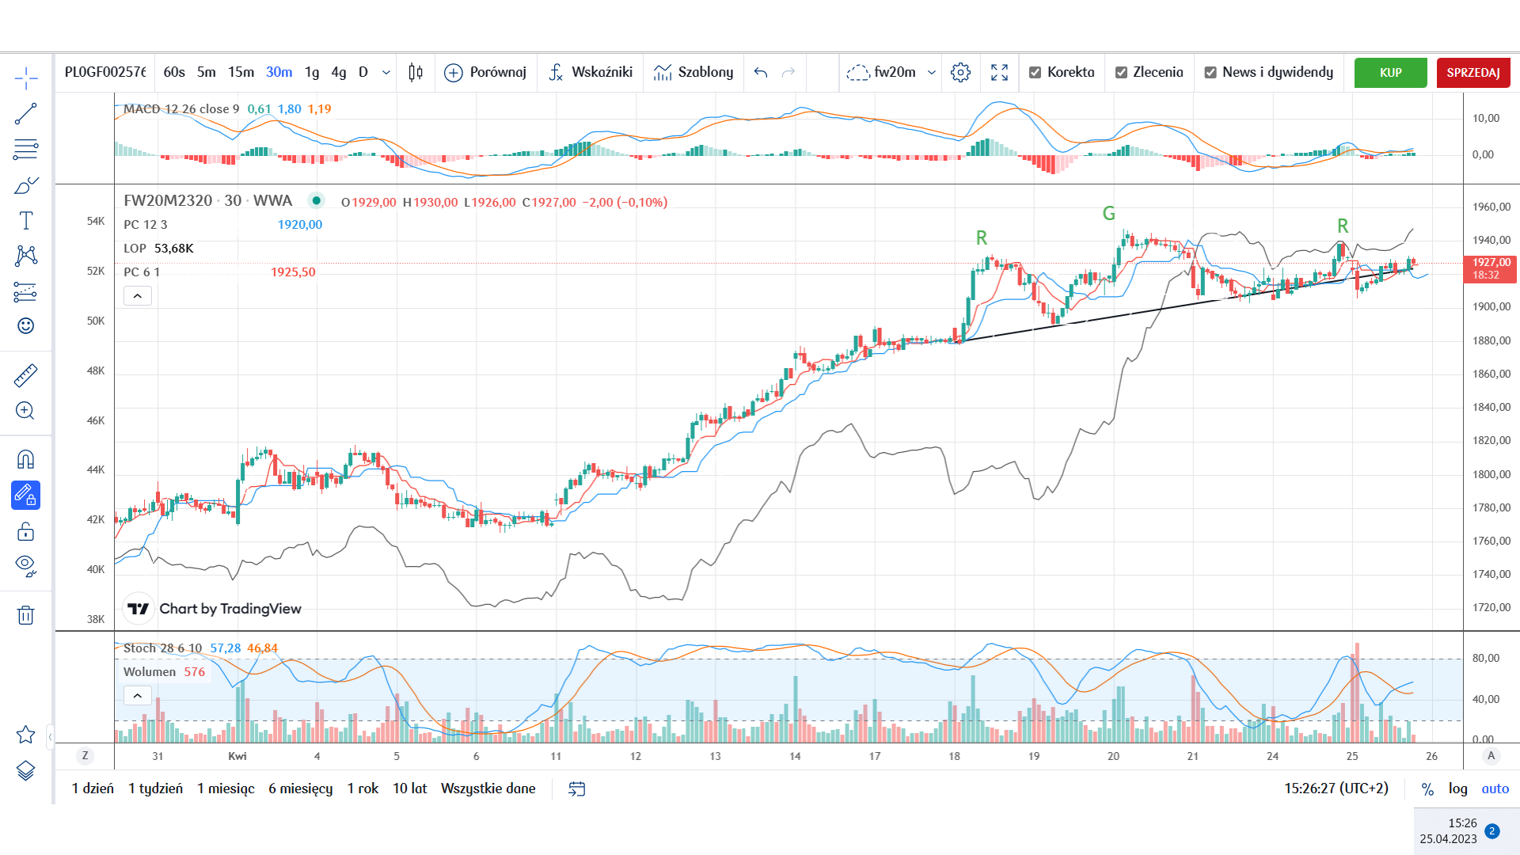This screenshot has width=1520, height=855.
Task: Open the Szablony templates menu
Action: pyautogui.click(x=693, y=72)
